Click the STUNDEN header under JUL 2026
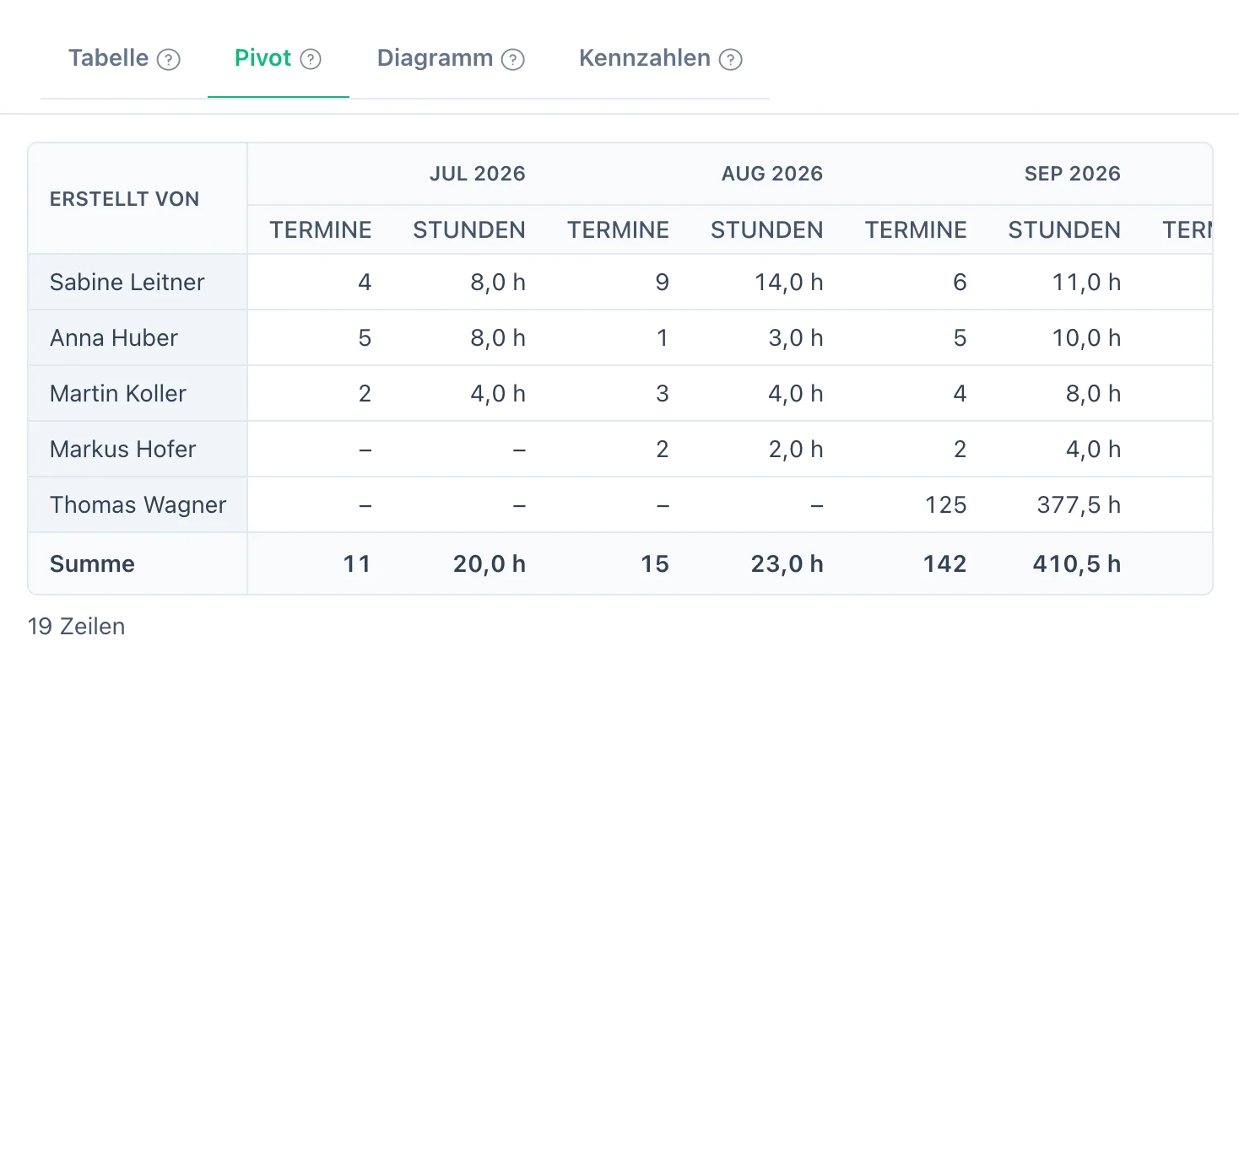Viewport: 1239px width, 1164px height. 469,229
